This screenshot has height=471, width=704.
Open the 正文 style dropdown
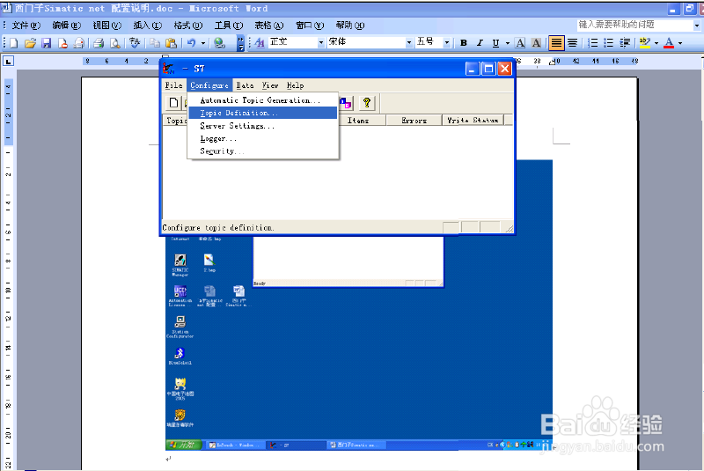(x=321, y=43)
